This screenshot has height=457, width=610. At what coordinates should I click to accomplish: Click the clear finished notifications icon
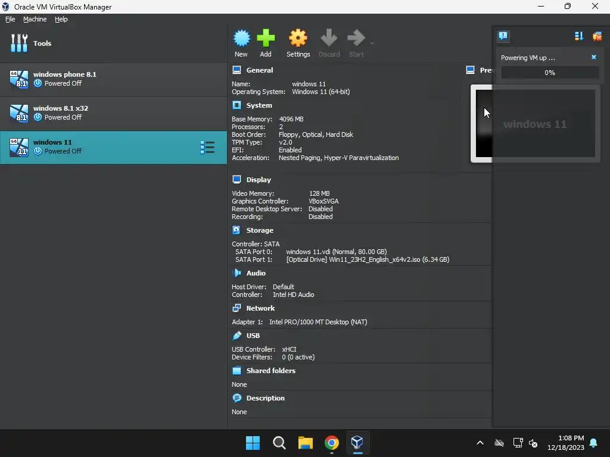[597, 36]
